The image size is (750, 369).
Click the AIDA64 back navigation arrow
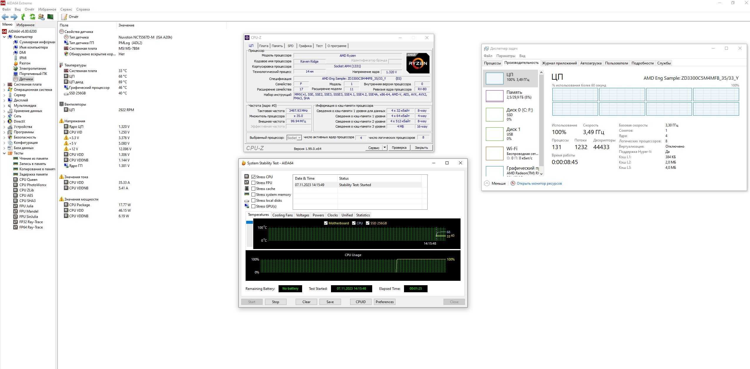[5, 17]
